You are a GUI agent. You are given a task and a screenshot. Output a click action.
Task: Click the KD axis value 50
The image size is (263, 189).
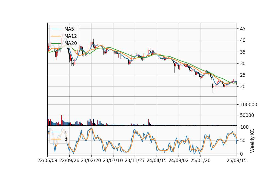pos(242,140)
